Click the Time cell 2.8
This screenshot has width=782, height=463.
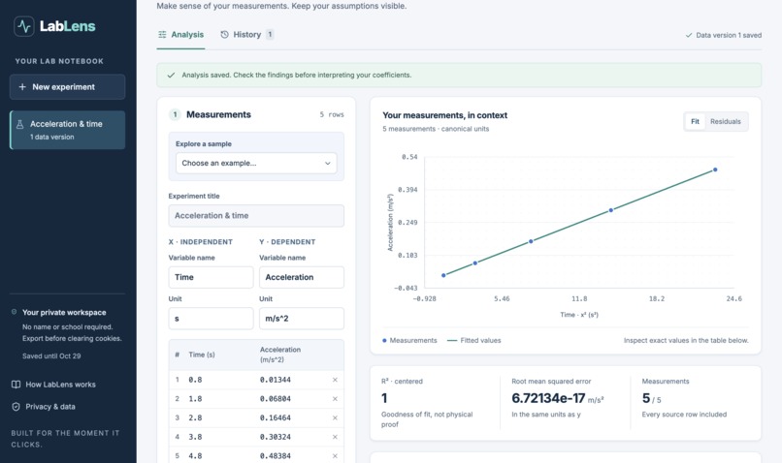point(196,417)
